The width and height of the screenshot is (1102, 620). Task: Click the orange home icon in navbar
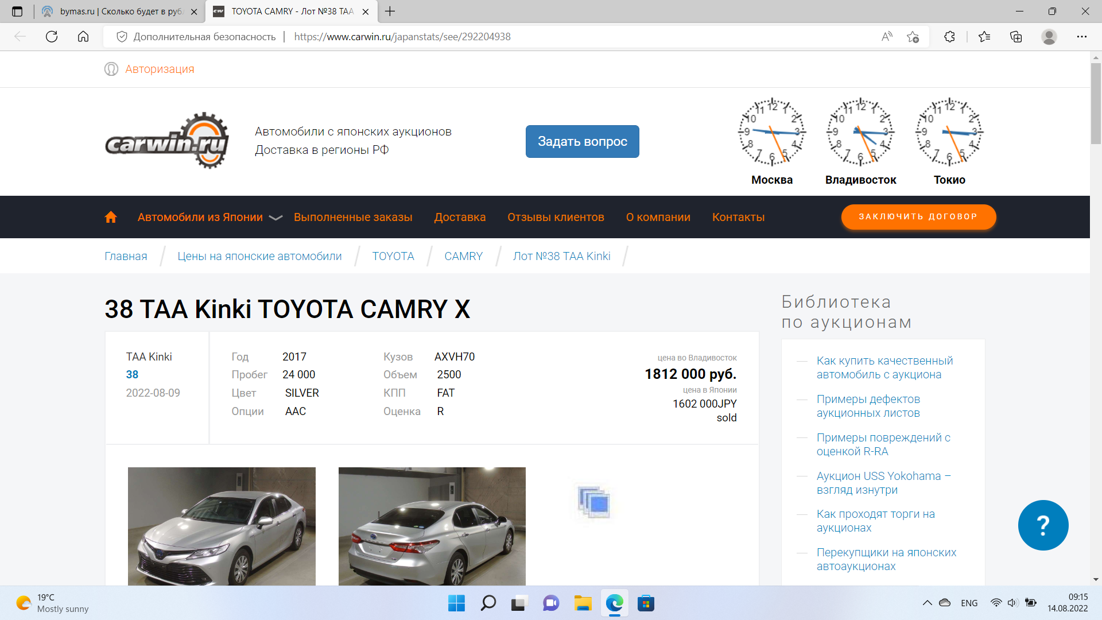point(111,217)
